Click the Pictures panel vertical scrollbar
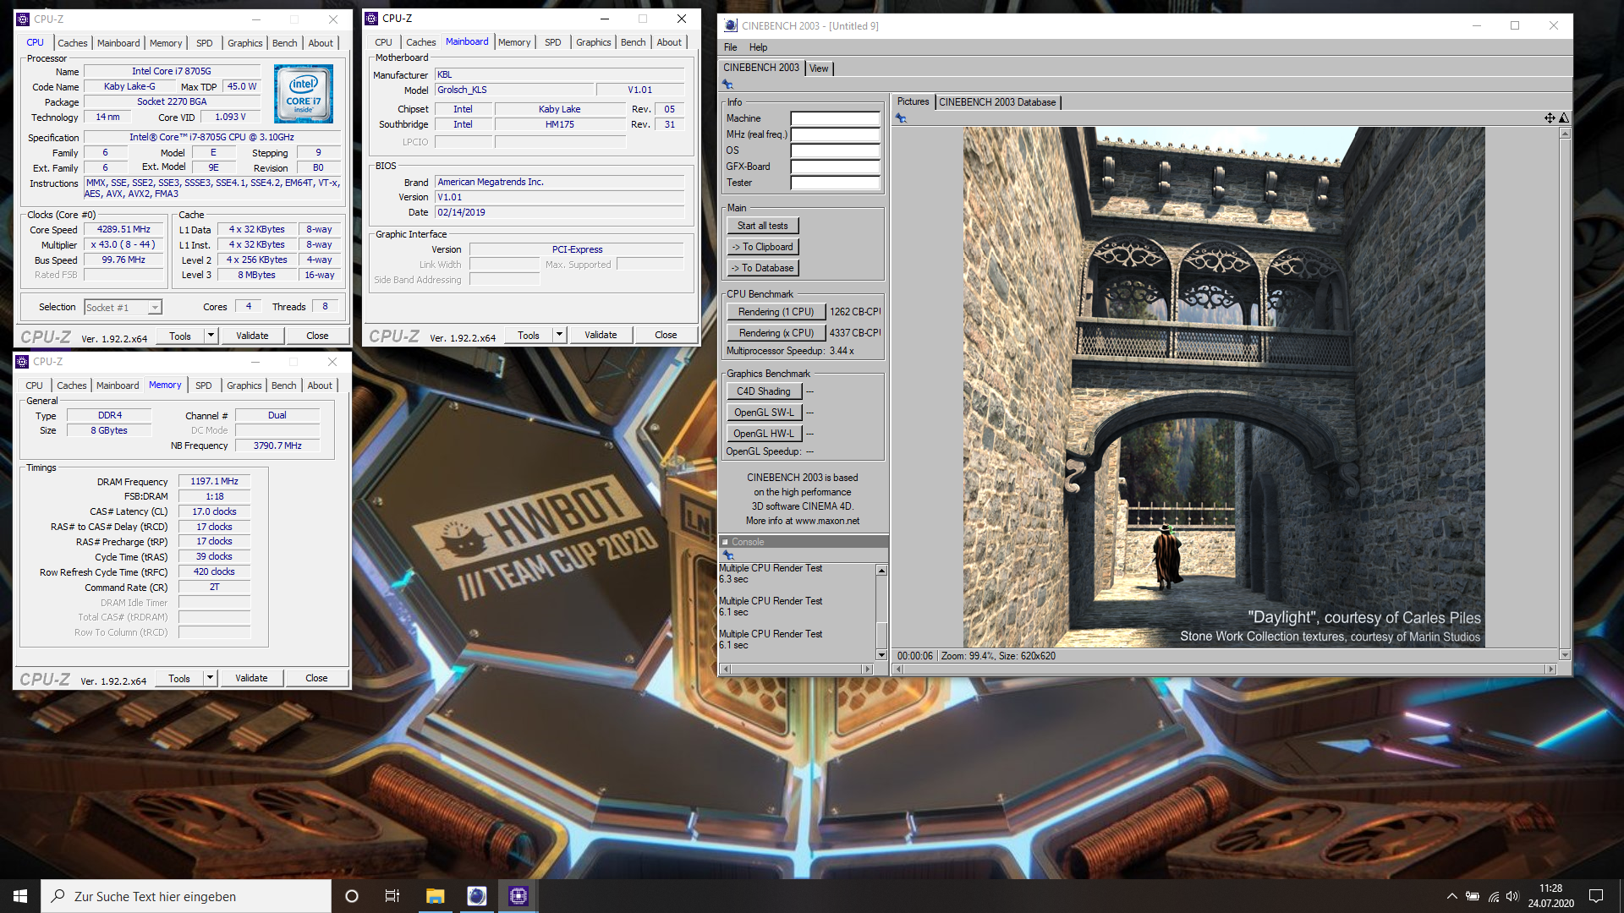The width and height of the screenshot is (1624, 913). pos(1564,394)
